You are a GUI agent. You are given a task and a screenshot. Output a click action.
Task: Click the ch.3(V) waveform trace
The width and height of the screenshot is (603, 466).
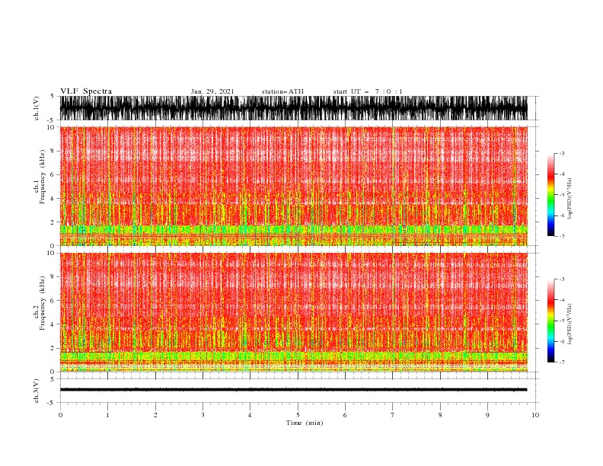tap(294, 390)
